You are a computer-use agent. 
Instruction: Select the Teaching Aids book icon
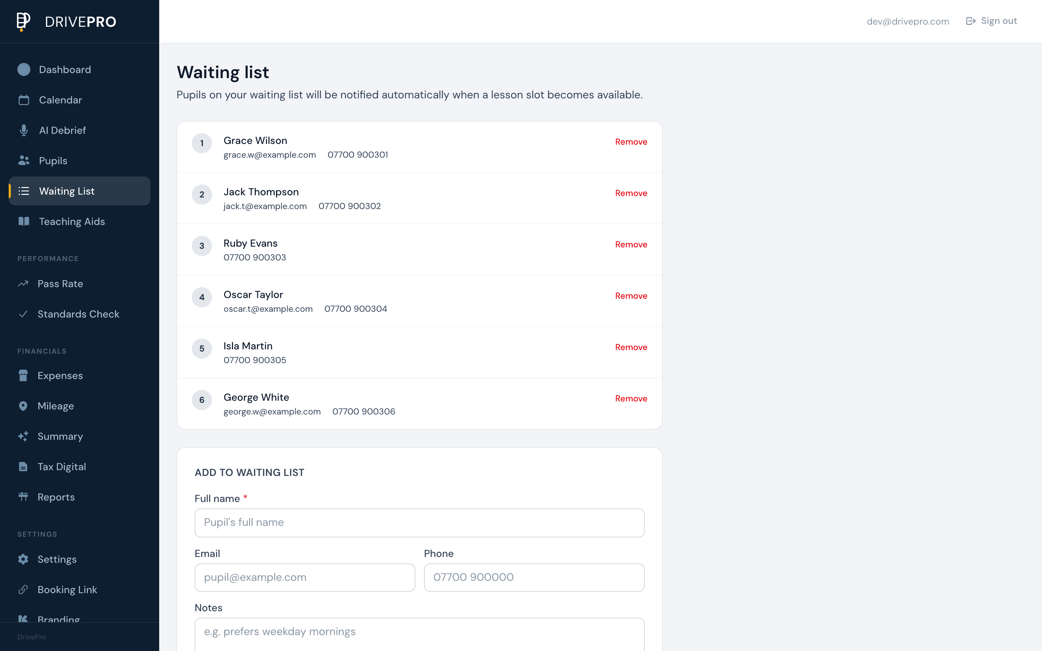point(24,221)
